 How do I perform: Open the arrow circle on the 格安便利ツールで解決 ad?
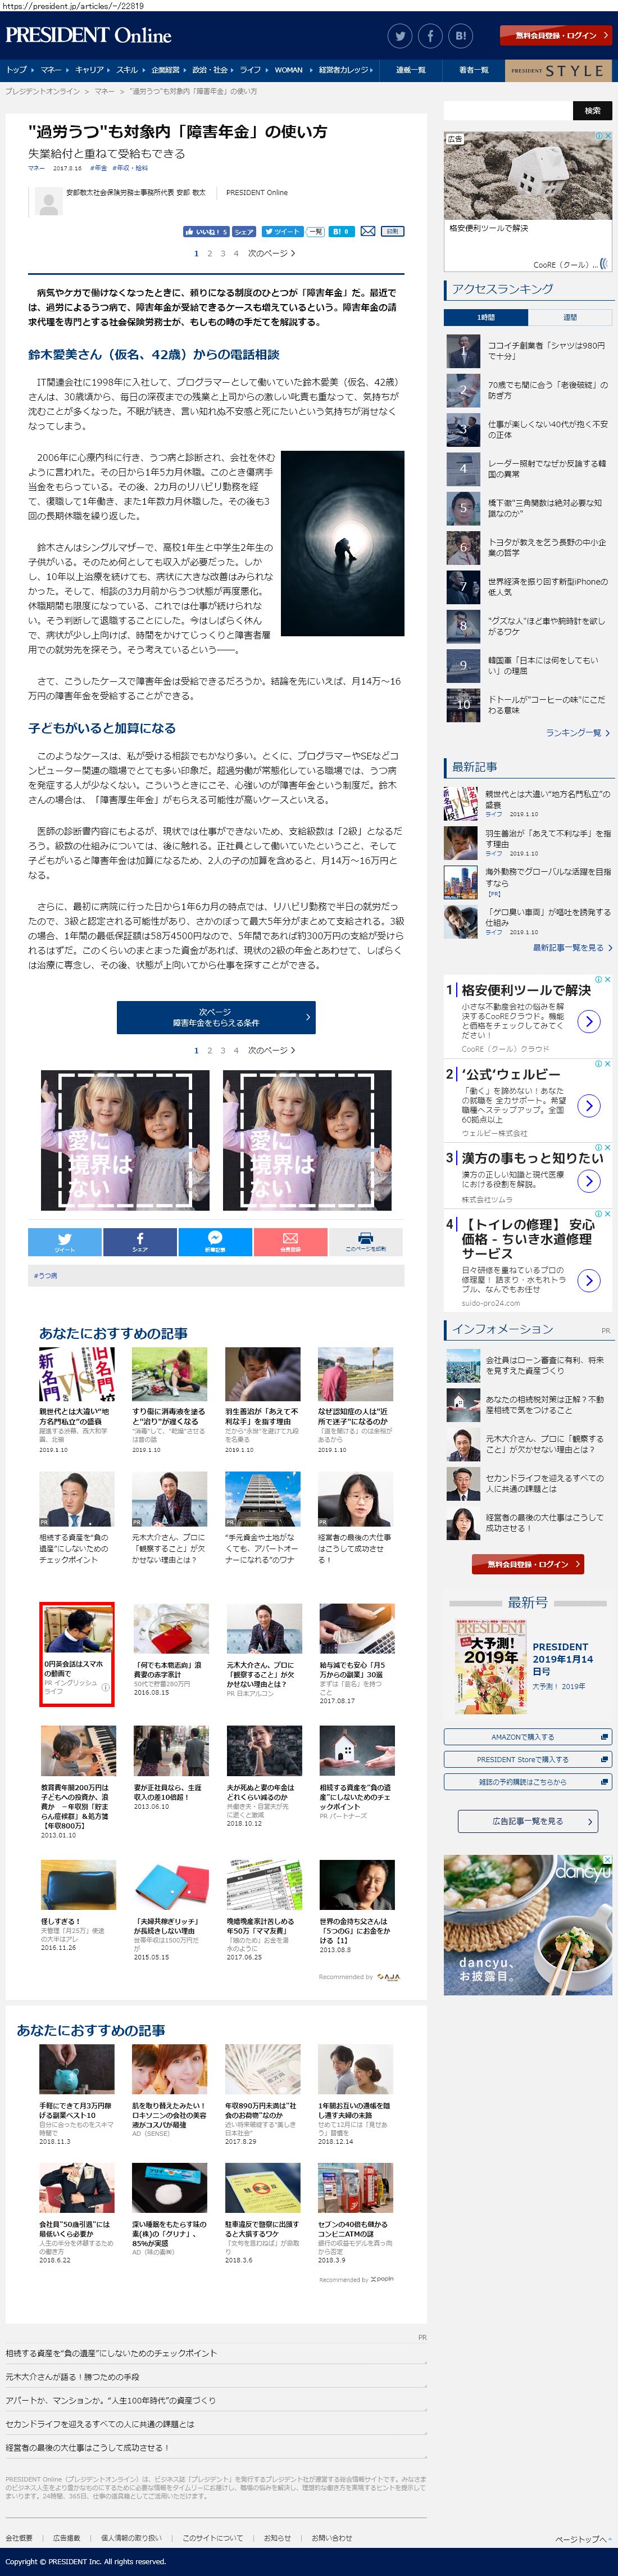tap(590, 1021)
